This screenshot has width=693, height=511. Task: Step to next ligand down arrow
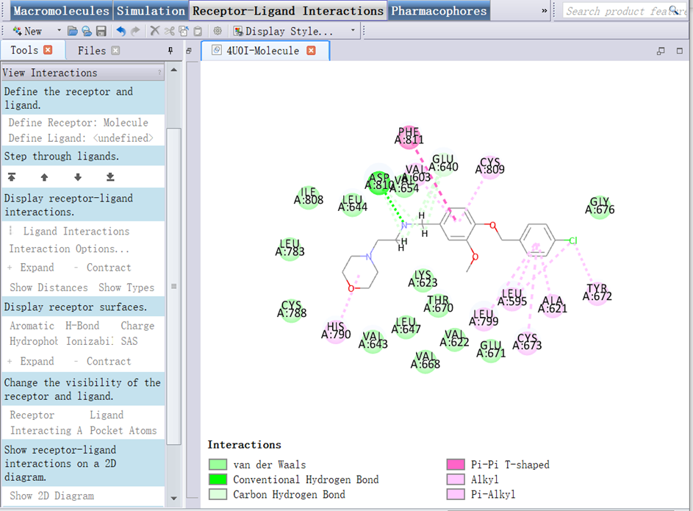78,177
